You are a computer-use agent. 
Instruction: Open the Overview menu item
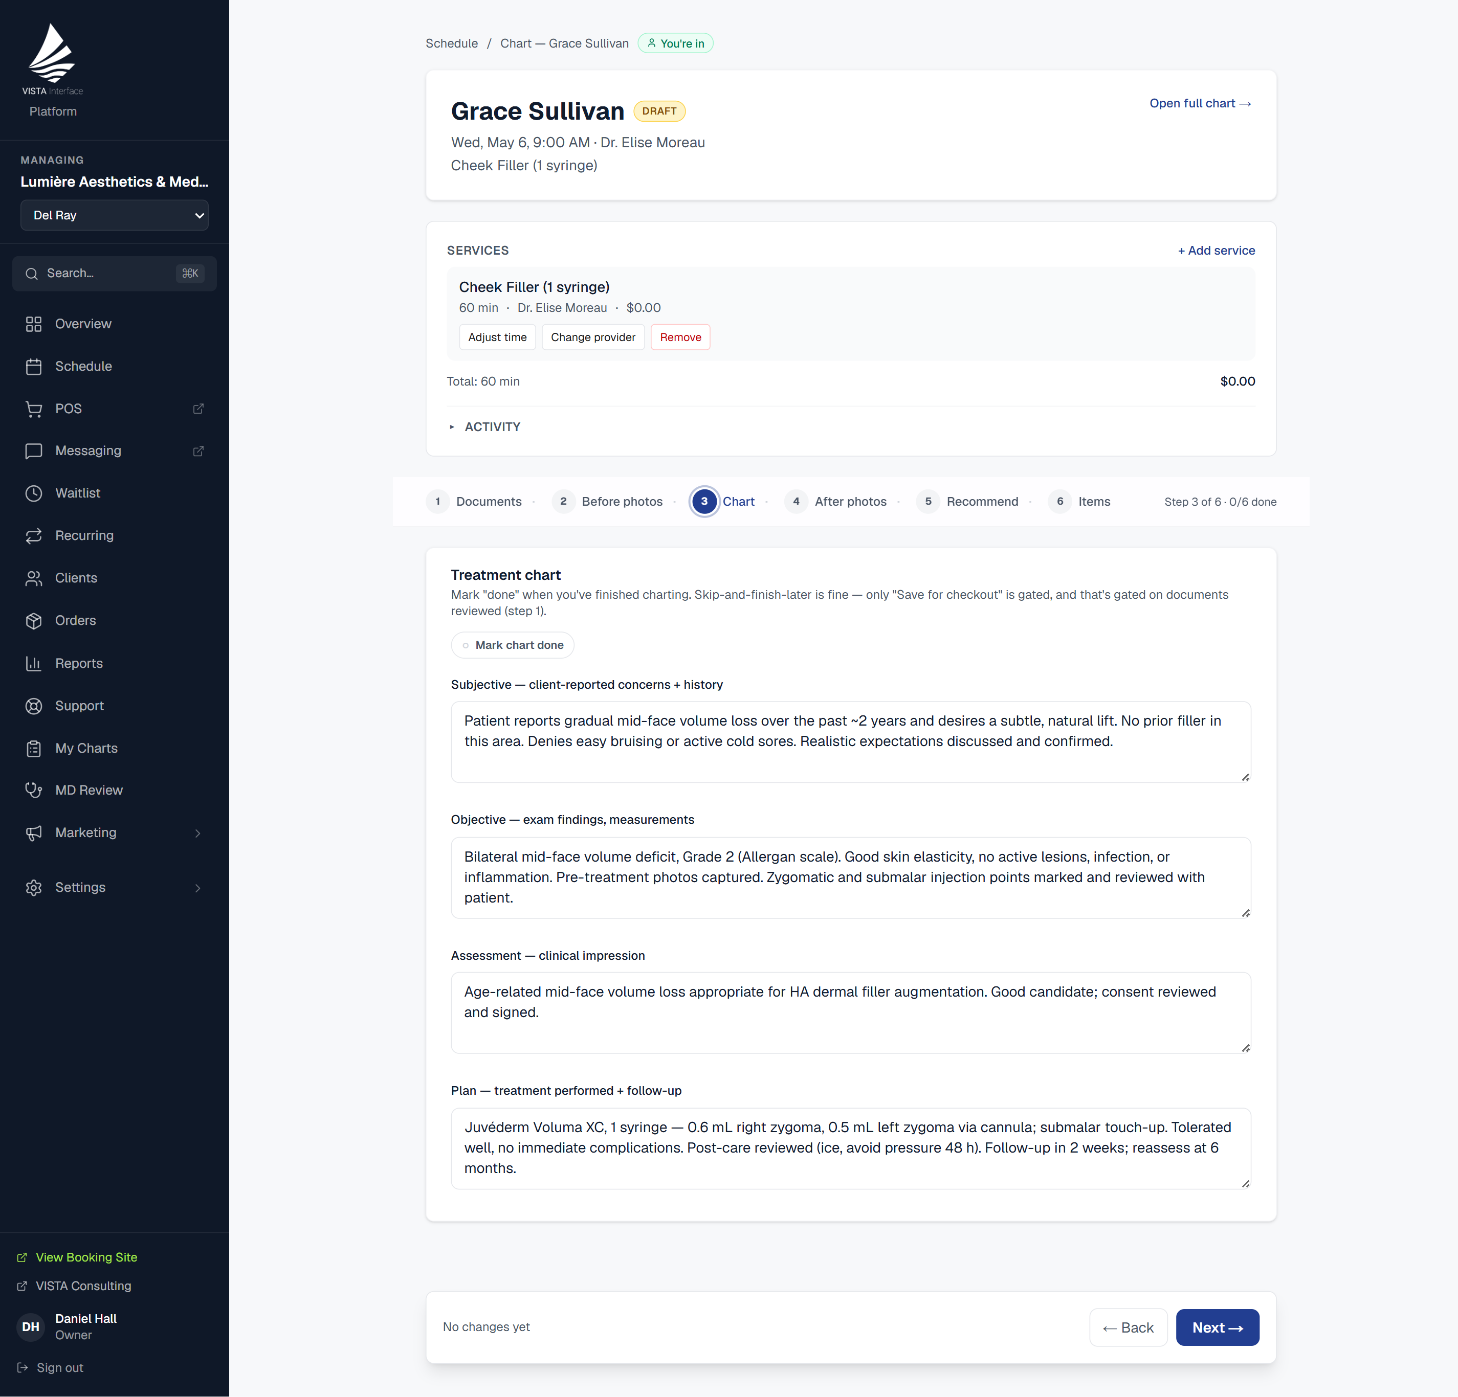[115, 324]
